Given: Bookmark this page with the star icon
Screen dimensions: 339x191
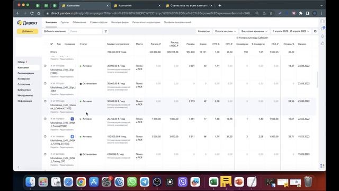Looking at the screenshot, I should tap(271, 13).
